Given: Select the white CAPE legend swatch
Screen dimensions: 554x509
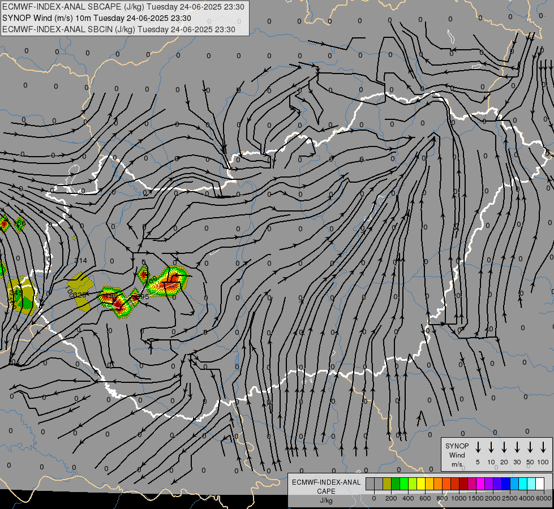Looking at the screenshot, I should pos(540,484).
